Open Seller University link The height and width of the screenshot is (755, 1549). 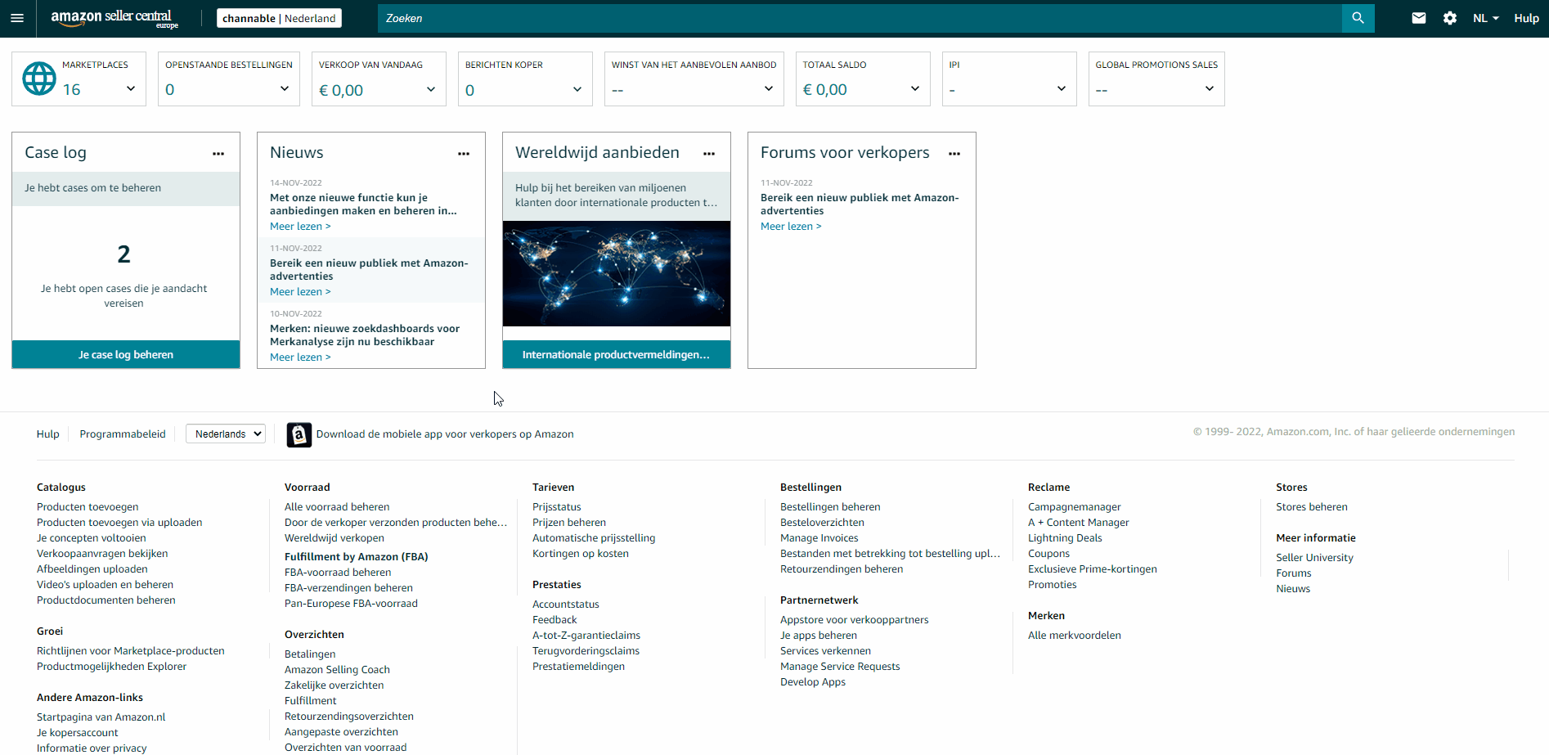(1314, 558)
